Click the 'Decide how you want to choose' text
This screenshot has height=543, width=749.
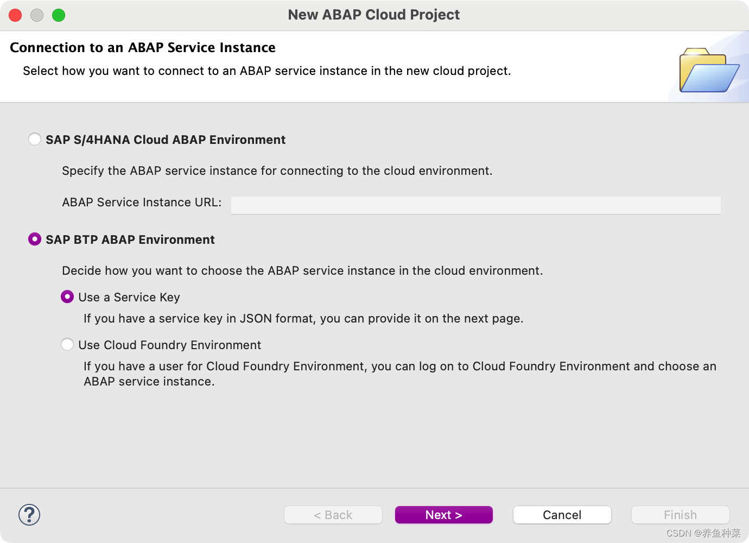click(x=302, y=271)
